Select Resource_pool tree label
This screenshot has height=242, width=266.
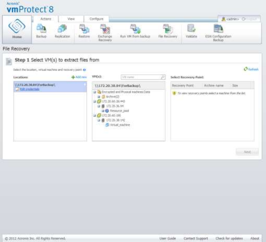(x=119, y=111)
